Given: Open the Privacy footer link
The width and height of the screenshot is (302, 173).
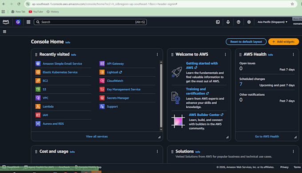Looking at the screenshot, I should coord(284,167).
